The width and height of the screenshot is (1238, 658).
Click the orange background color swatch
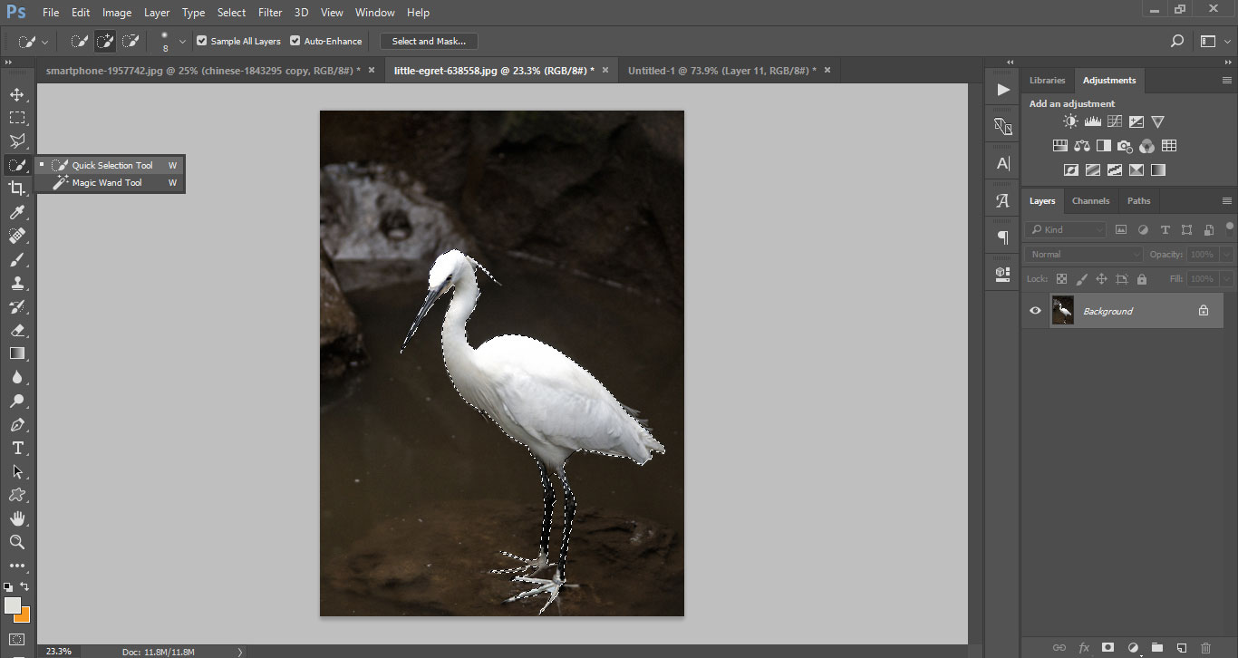pos(24,615)
